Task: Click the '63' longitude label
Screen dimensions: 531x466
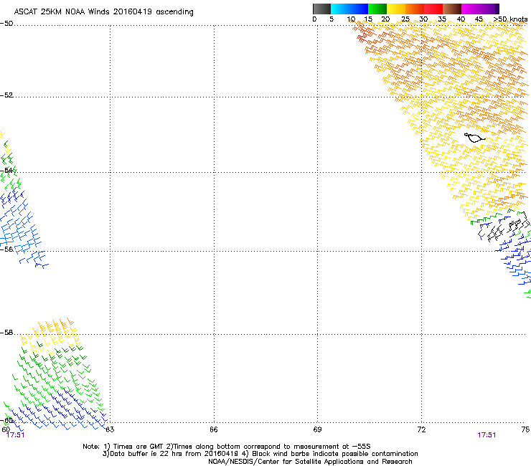Action: (110, 429)
